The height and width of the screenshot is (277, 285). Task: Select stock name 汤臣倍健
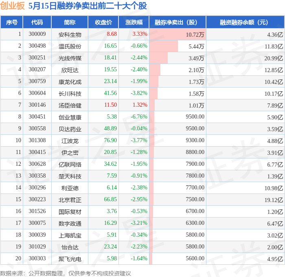coord(70,106)
